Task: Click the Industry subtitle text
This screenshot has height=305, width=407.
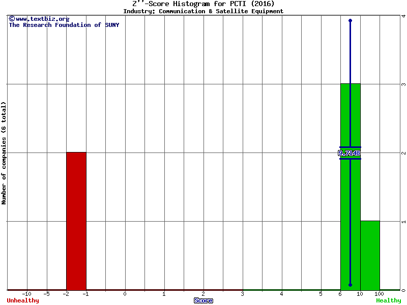Action: 203,11
